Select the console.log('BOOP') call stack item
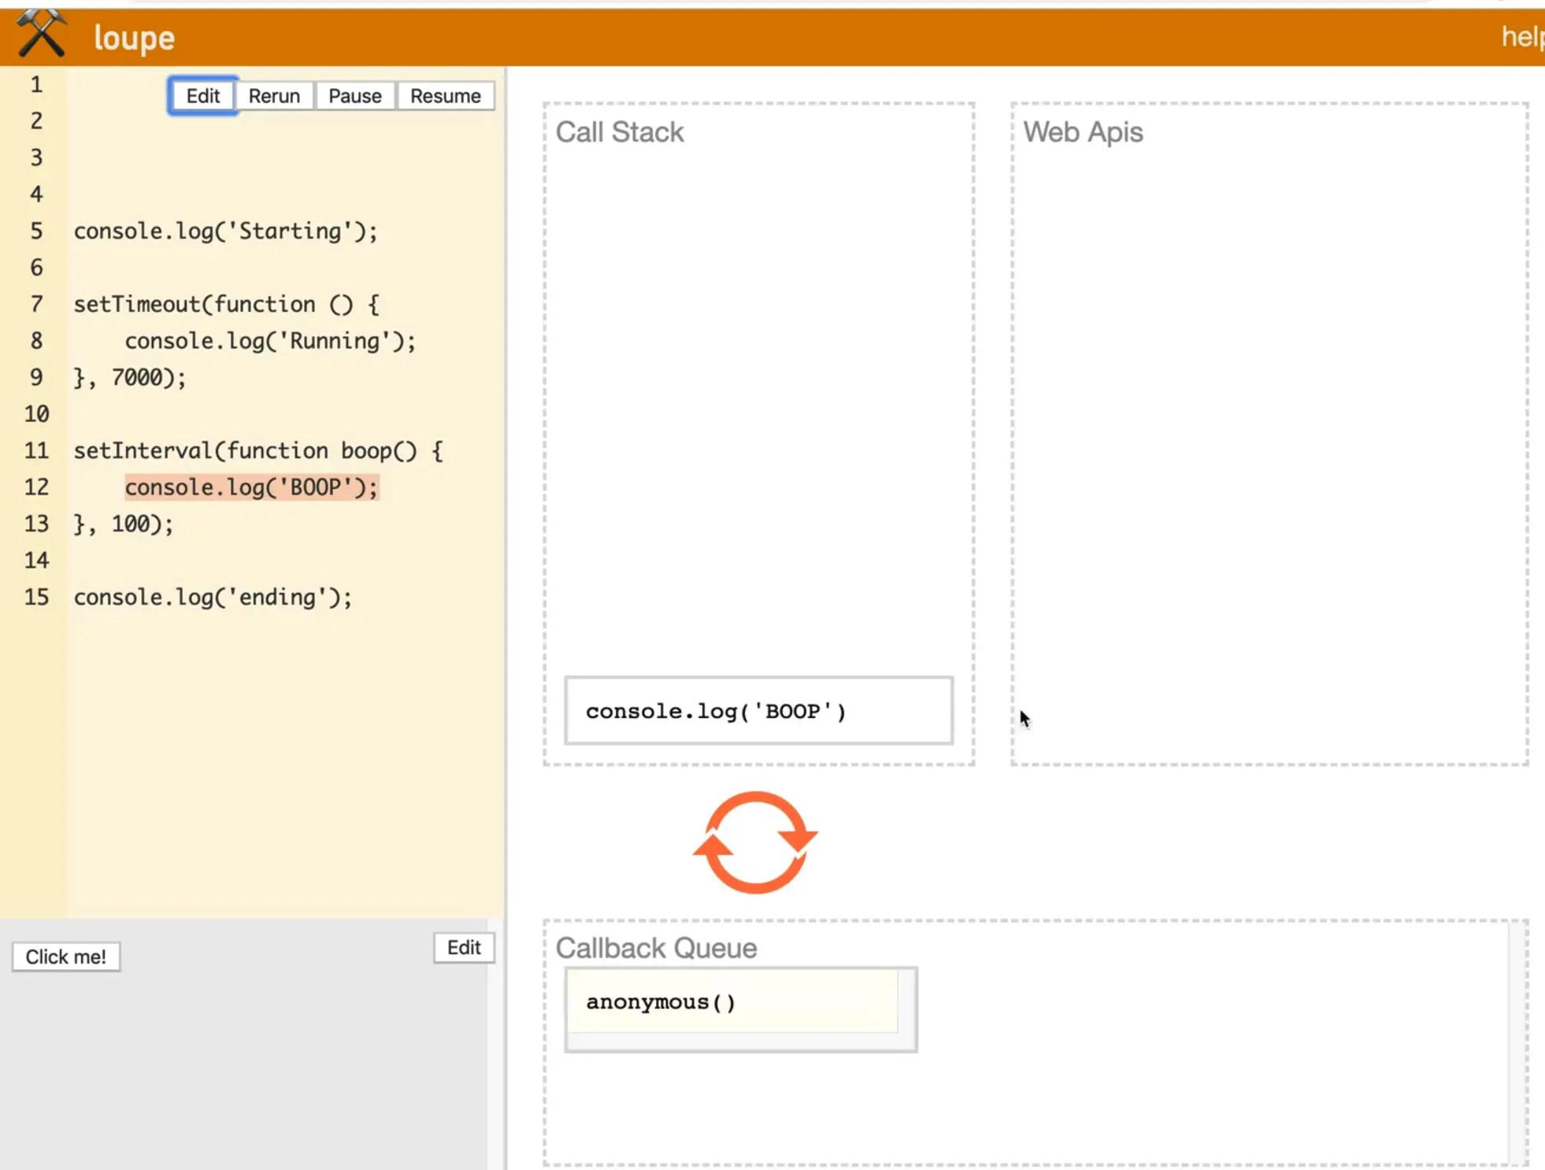Viewport: 1545px width, 1170px height. 758,711
